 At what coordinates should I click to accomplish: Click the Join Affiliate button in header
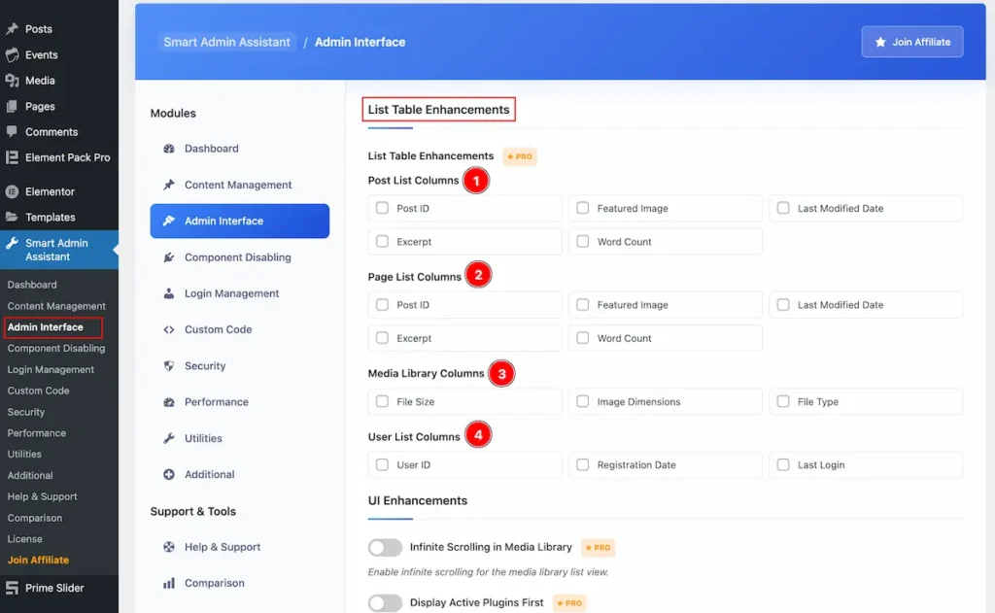click(911, 42)
